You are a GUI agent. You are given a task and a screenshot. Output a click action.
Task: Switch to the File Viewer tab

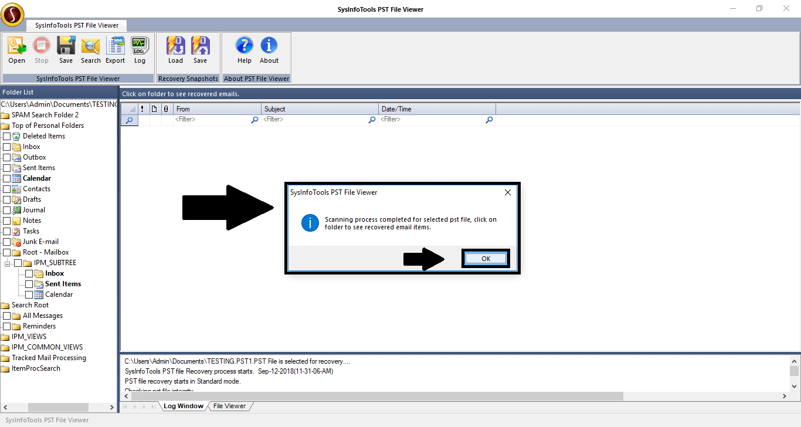pos(229,406)
